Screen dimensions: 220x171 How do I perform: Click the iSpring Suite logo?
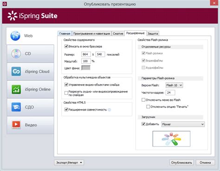(32, 16)
